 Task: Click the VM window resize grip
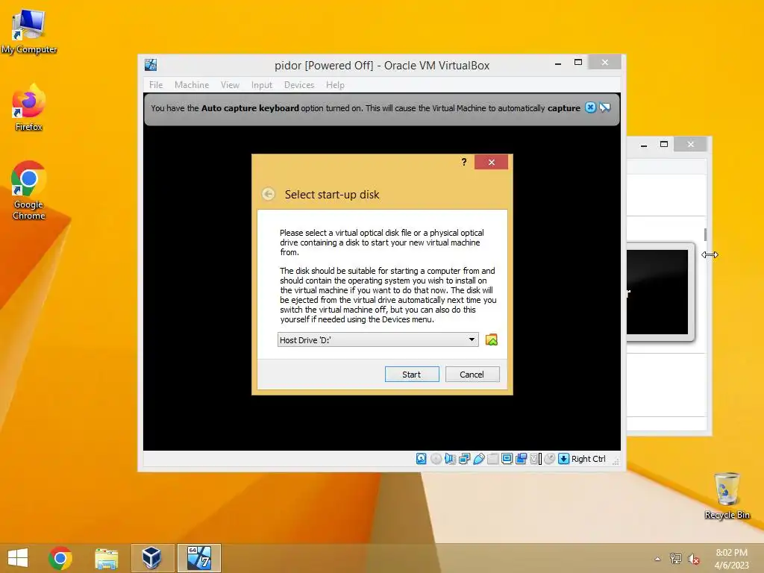(616, 461)
